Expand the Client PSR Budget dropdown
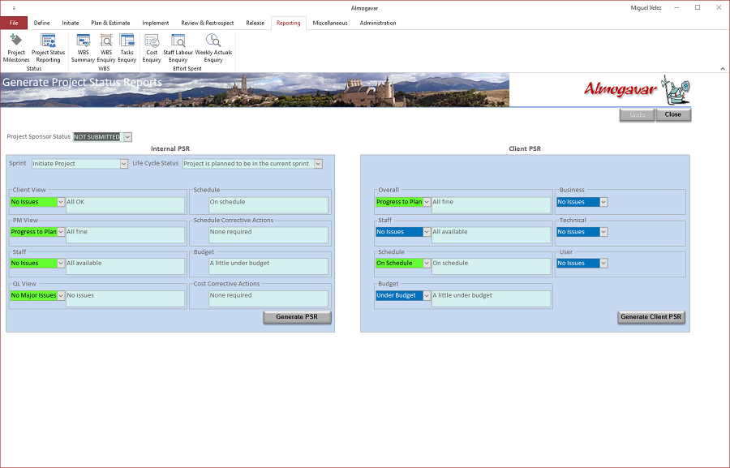This screenshot has height=468, width=730. (x=427, y=296)
